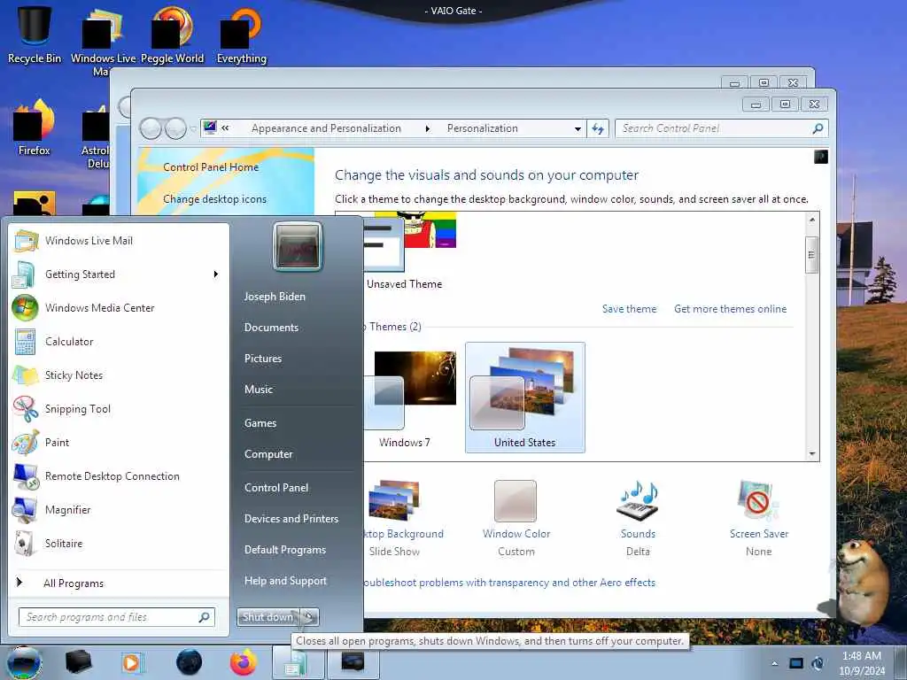Open Default Programs
The width and height of the screenshot is (907, 680).
[284, 550]
